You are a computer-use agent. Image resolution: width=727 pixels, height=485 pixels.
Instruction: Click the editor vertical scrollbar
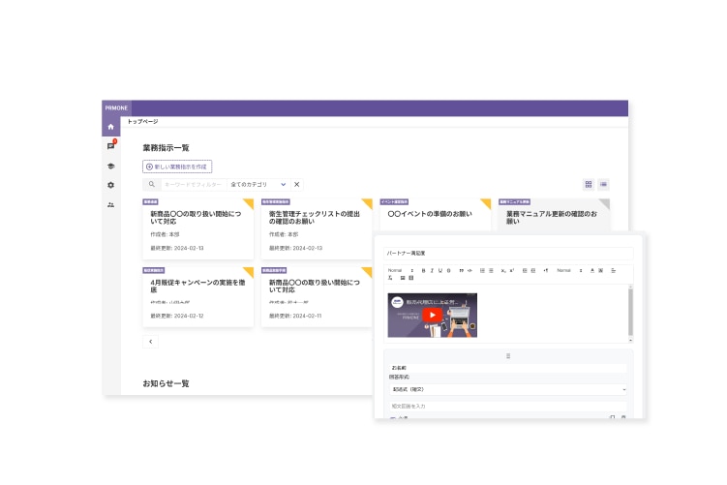630,313
